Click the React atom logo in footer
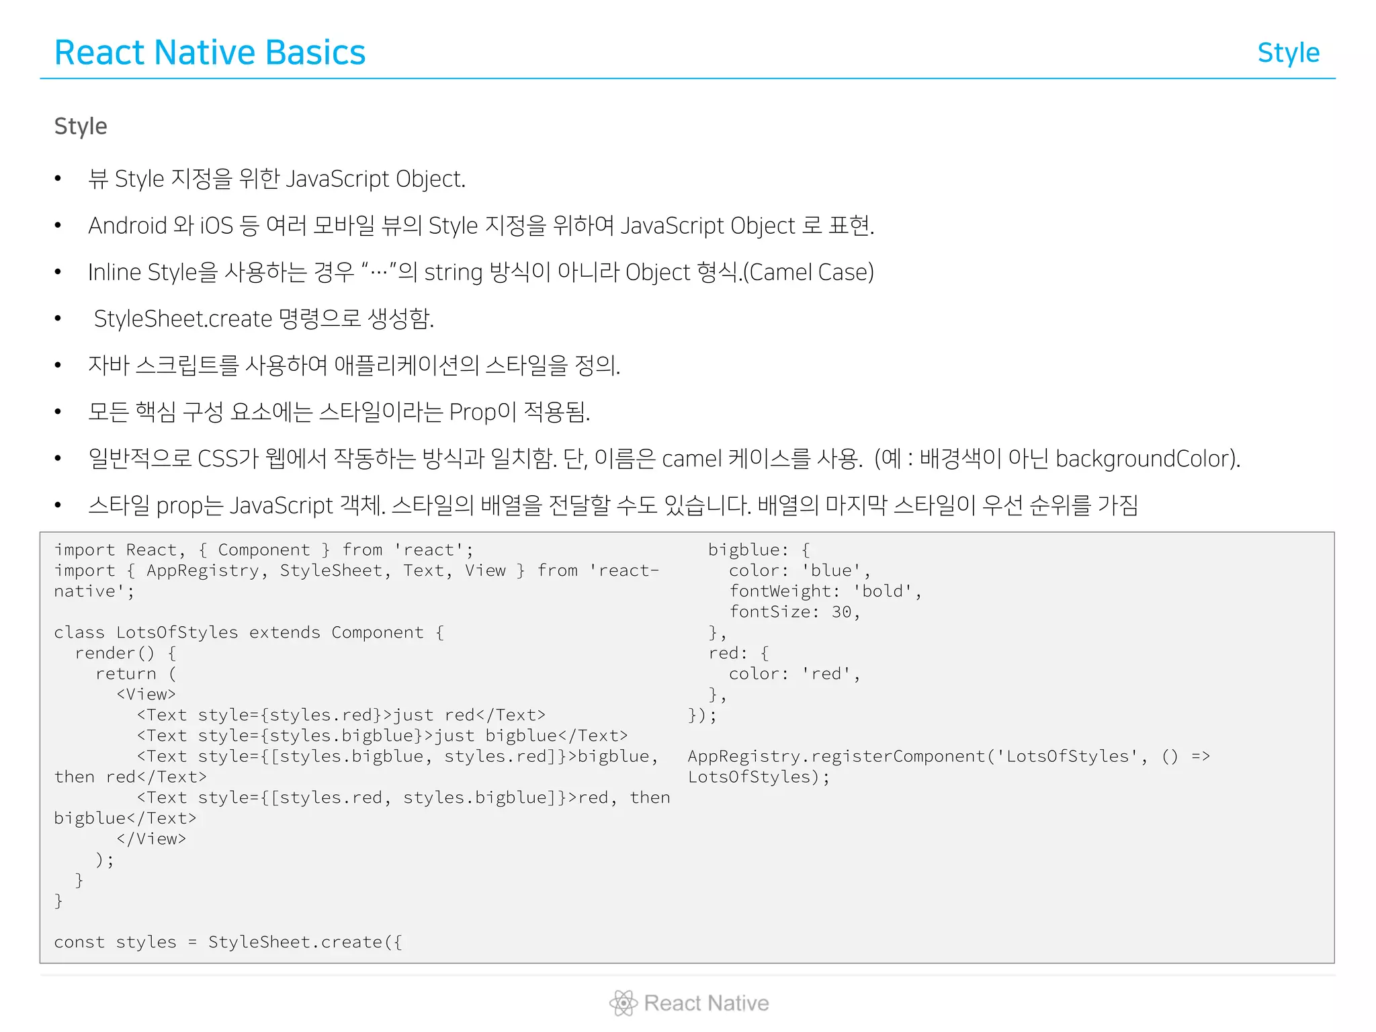 point(623,1003)
